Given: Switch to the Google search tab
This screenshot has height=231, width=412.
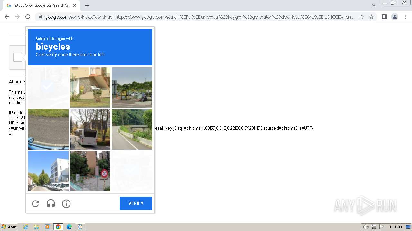Looking at the screenshot, I should (41, 5).
